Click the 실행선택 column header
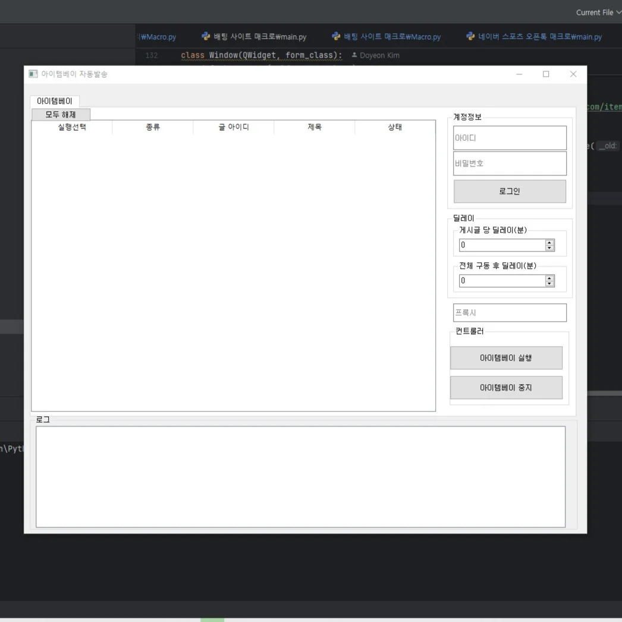This screenshot has height=622, width=622. (72, 127)
